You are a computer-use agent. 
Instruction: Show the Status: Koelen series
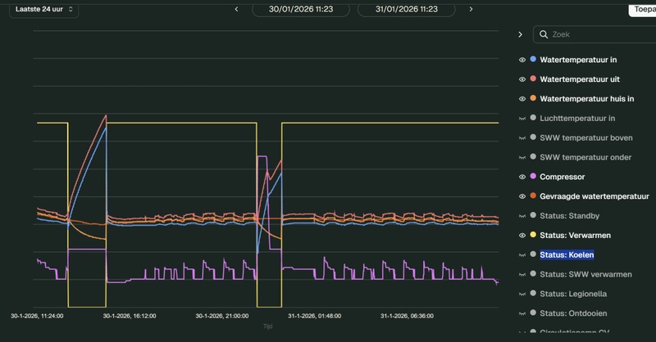pos(522,254)
